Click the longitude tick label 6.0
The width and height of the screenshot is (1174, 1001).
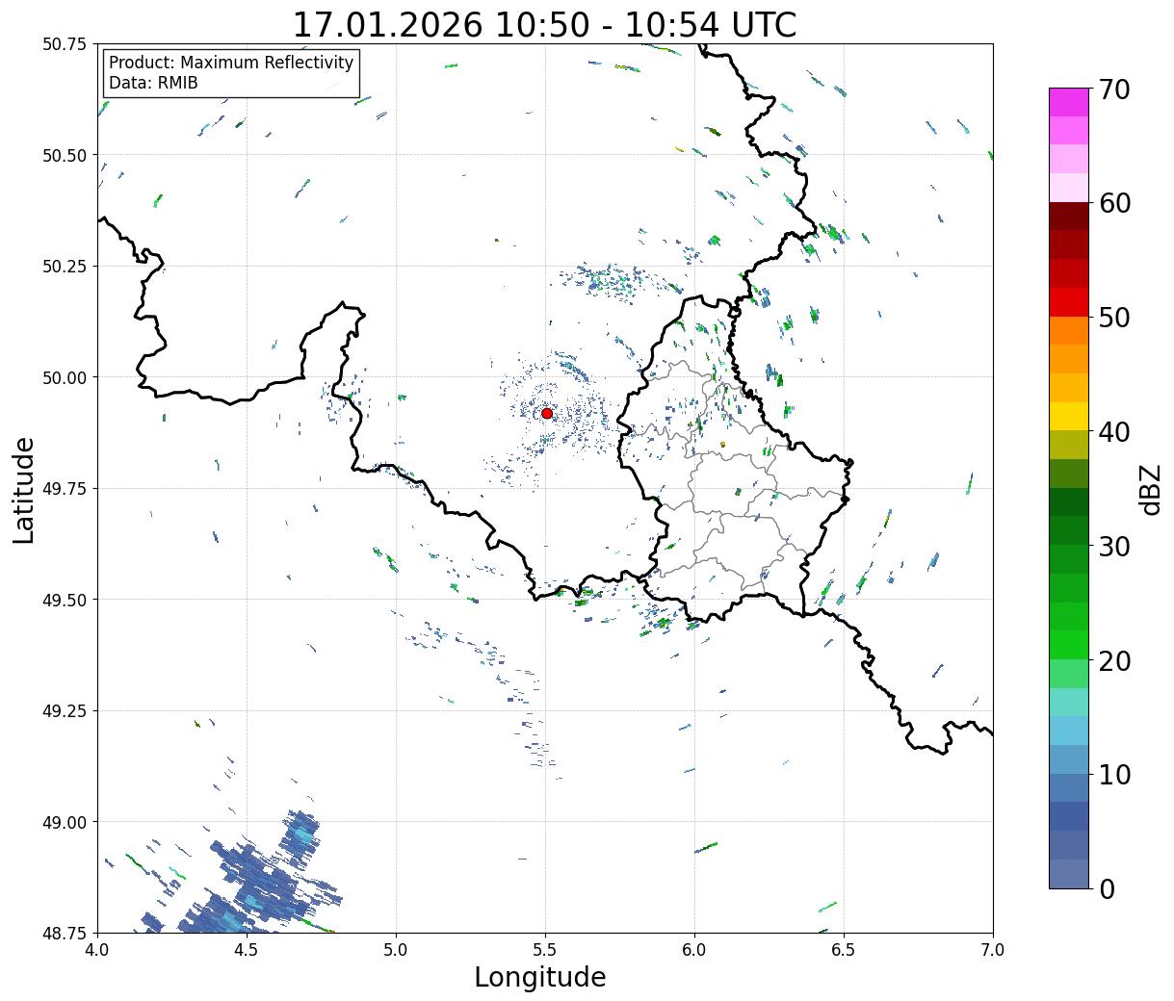click(694, 950)
